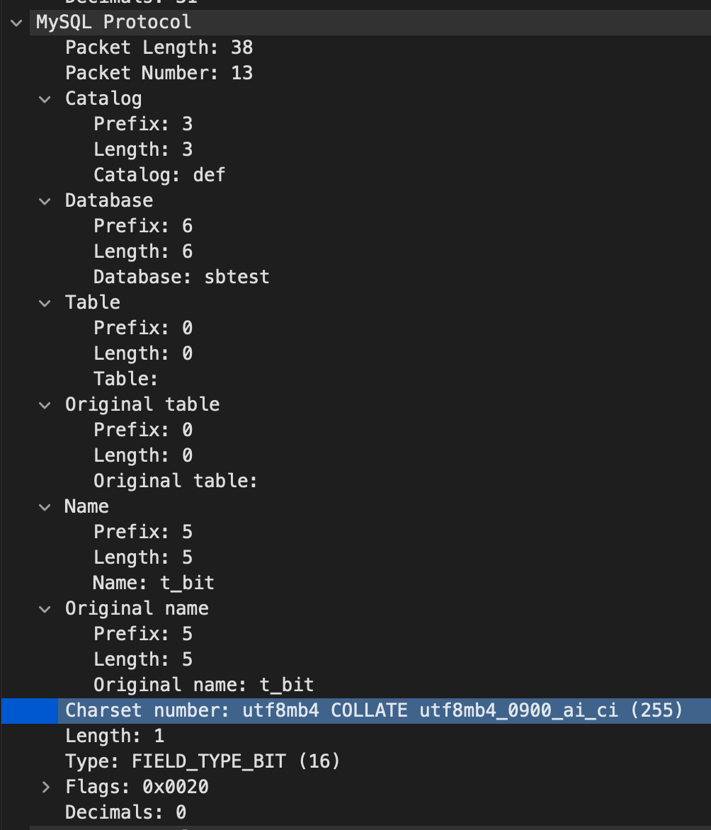The height and width of the screenshot is (830, 711).
Task: Collapse the Database subtree
Action: [45, 200]
